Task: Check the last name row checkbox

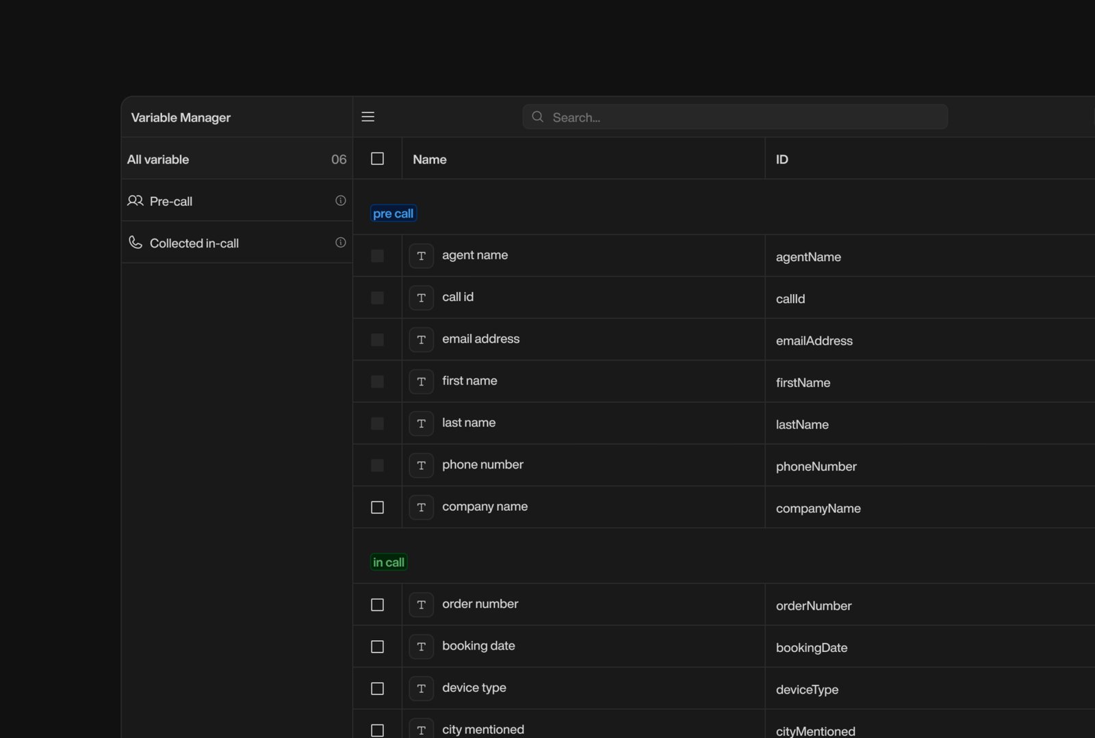Action: coord(377,423)
